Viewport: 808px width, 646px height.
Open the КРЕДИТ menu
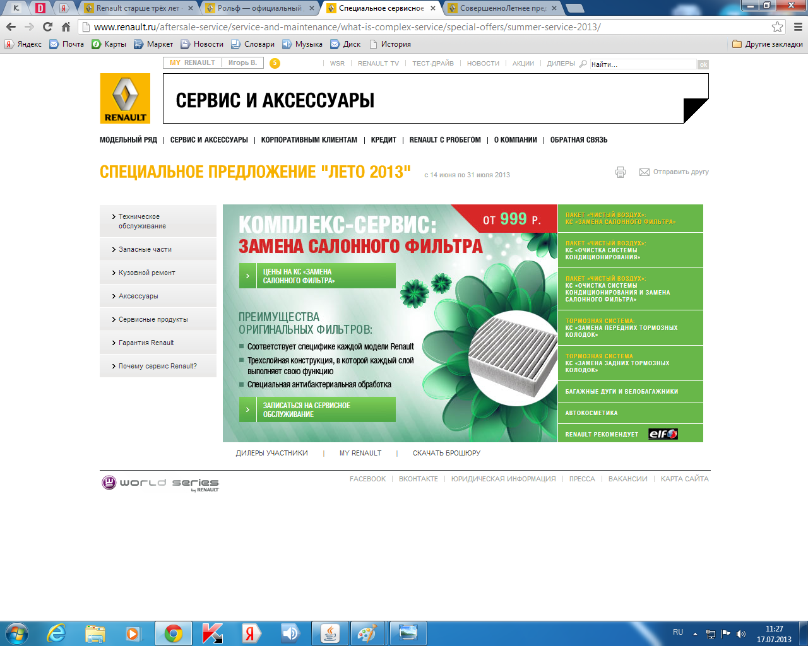384,140
